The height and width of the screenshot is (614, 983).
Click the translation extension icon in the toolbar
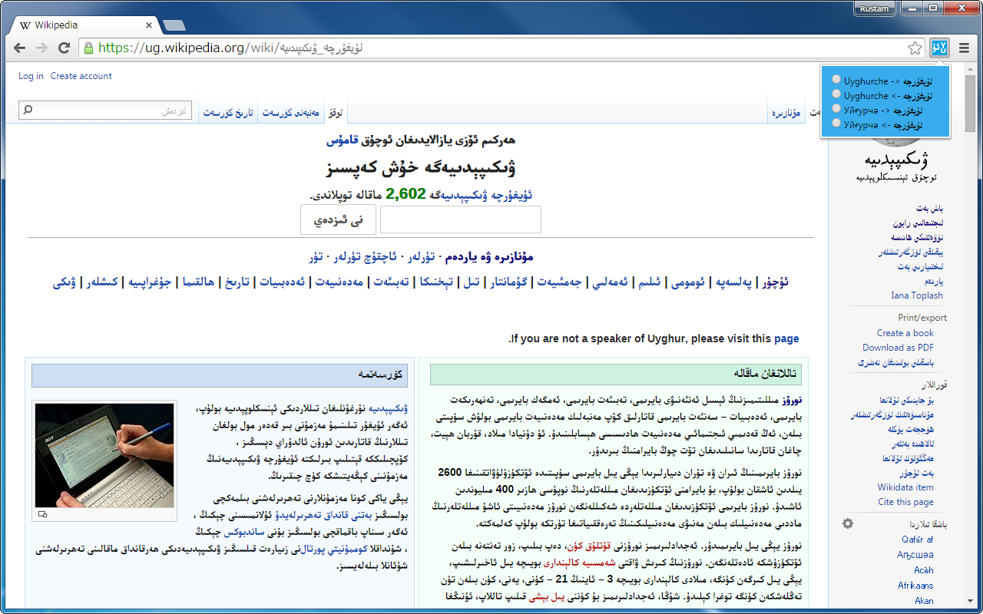(940, 47)
